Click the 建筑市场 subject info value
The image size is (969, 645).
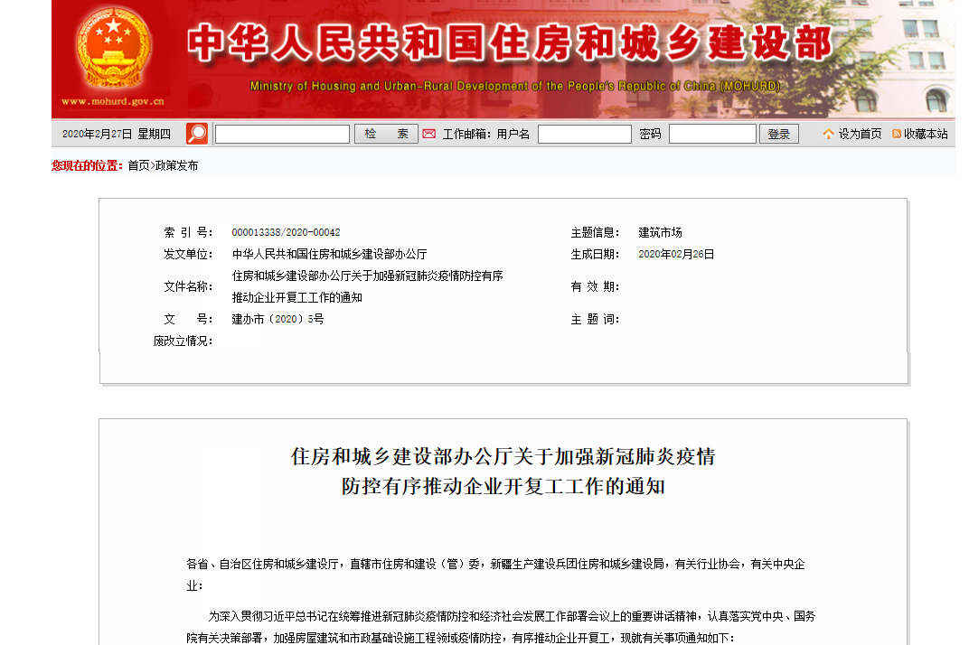(x=660, y=232)
